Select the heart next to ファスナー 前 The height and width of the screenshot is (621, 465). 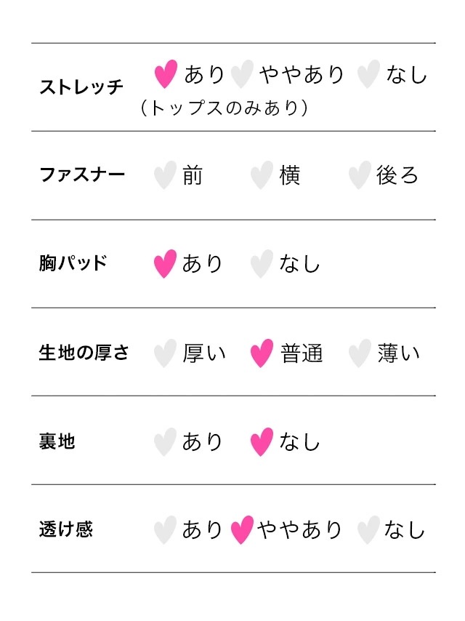click(x=166, y=175)
